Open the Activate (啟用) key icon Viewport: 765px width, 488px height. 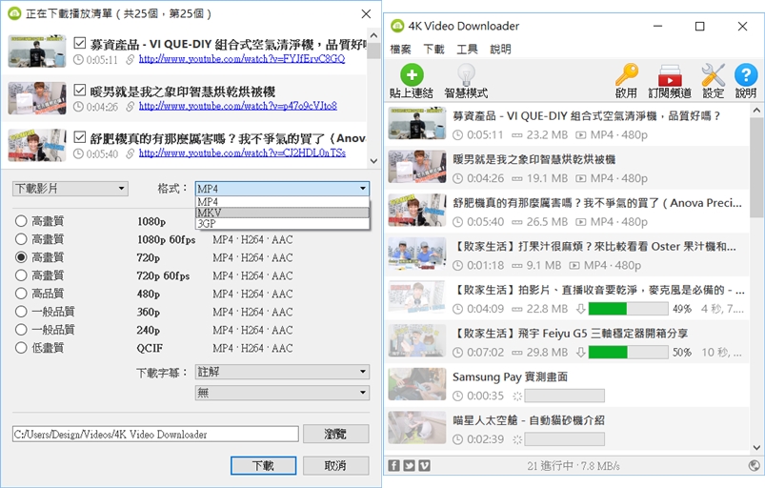(627, 74)
